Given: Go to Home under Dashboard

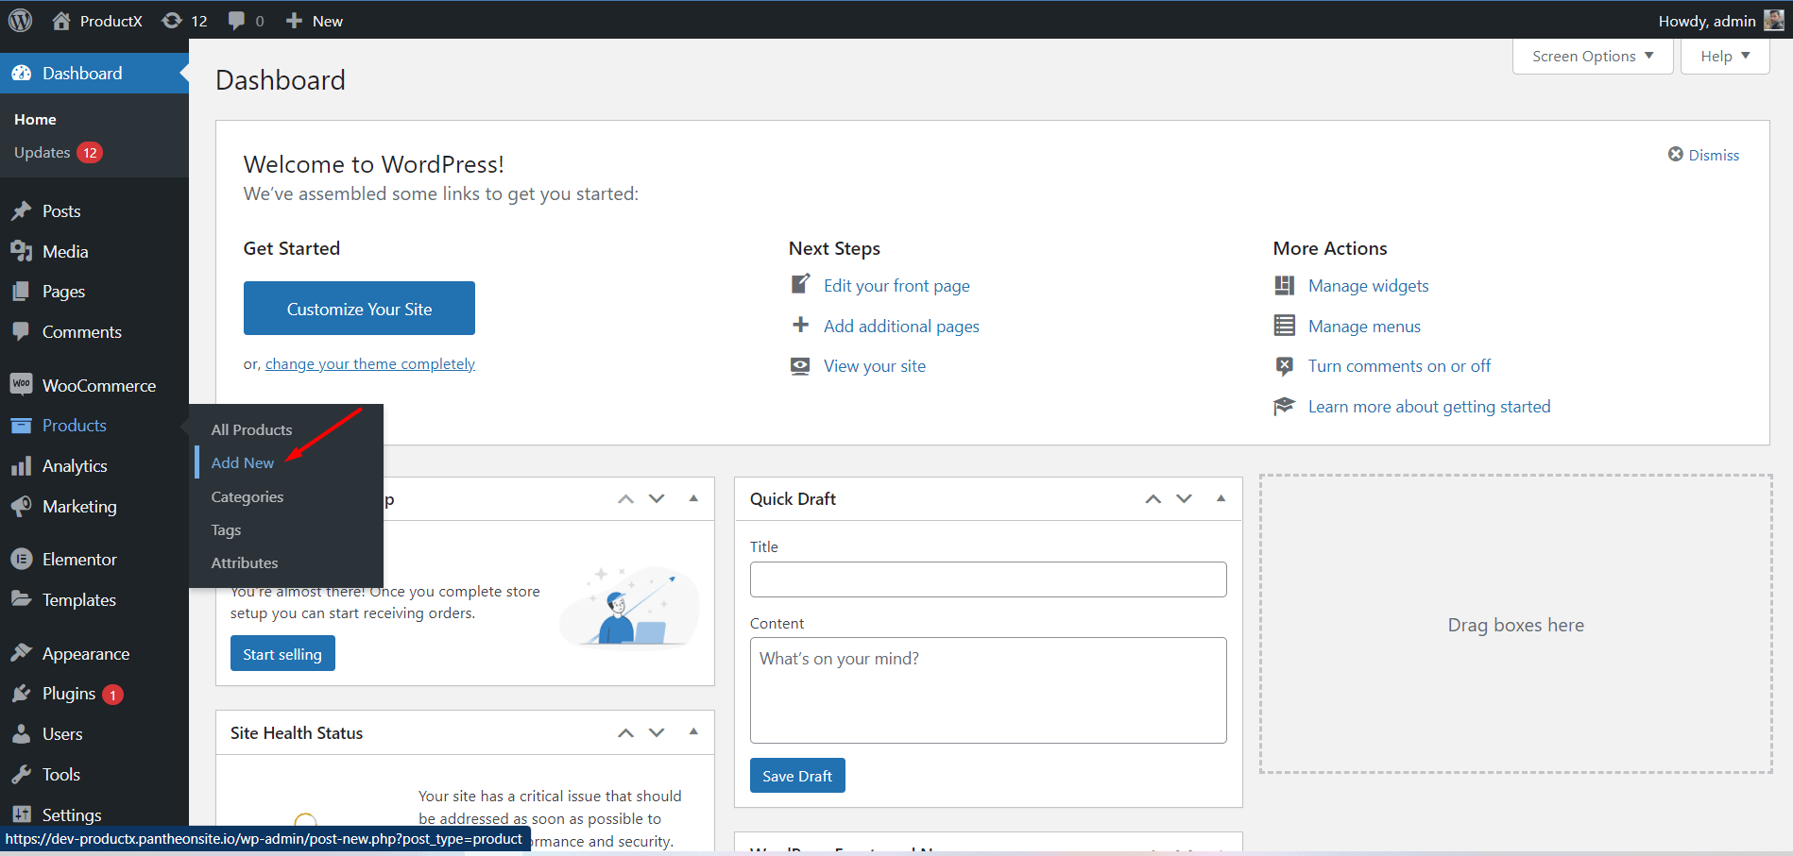Looking at the screenshot, I should [x=35, y=120].
